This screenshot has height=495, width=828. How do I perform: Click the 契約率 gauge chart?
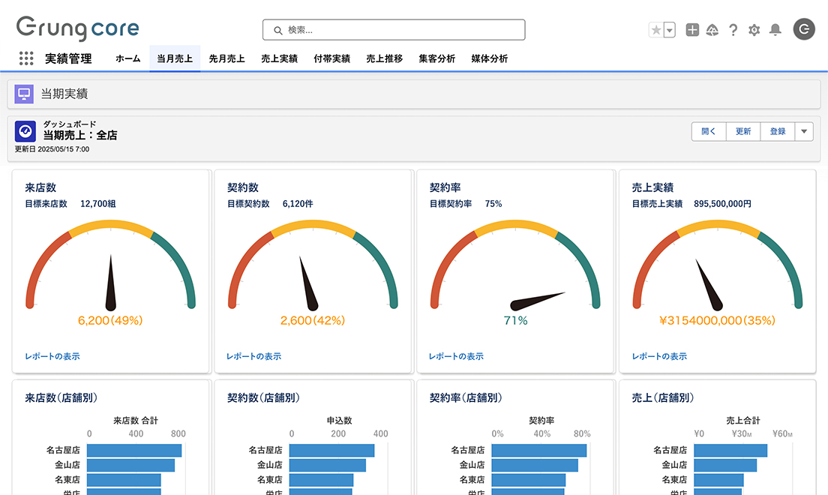(x=515, y=265)
